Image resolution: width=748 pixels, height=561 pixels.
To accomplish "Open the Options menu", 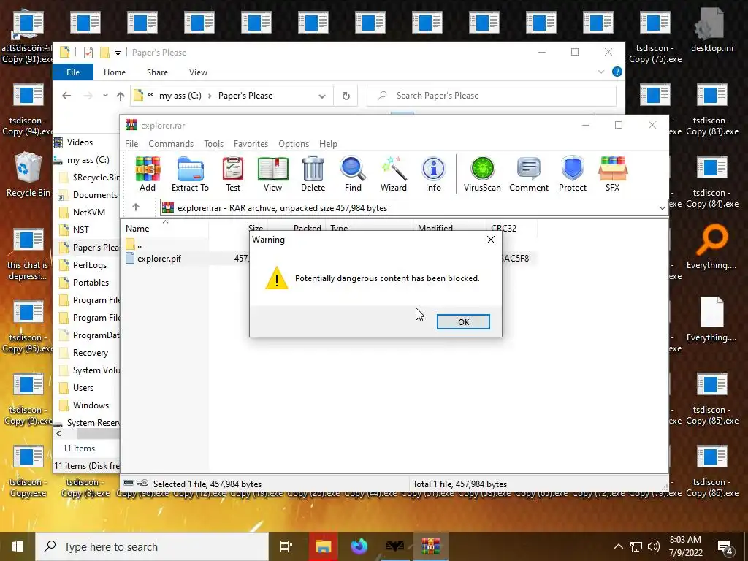I will (294, 144).
